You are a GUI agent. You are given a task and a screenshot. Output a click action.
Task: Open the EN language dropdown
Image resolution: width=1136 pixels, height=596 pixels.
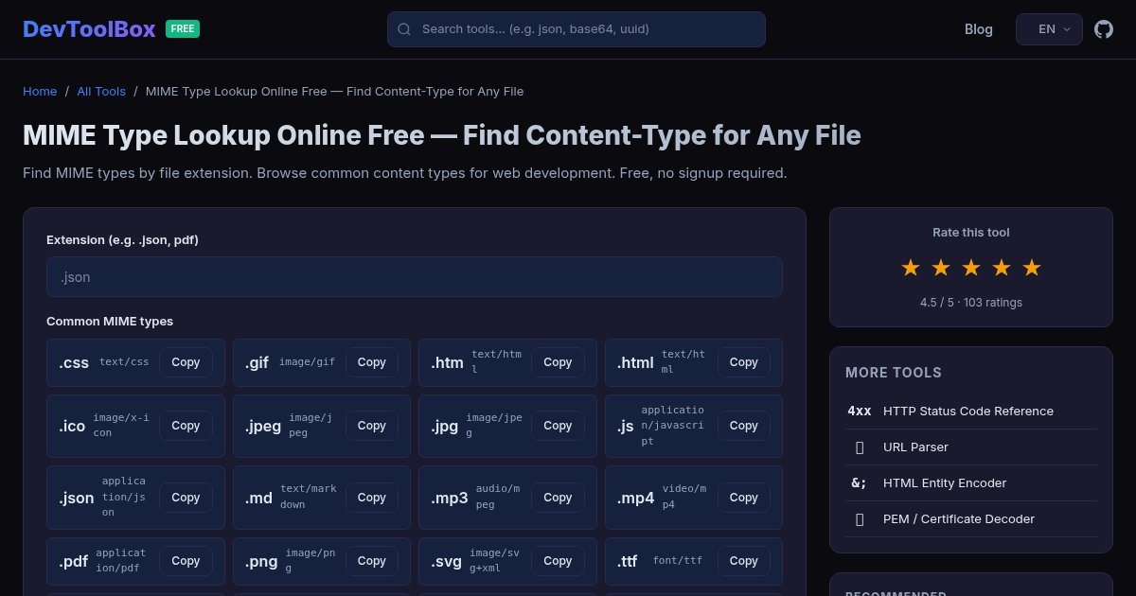click(x=1049, y=29)
